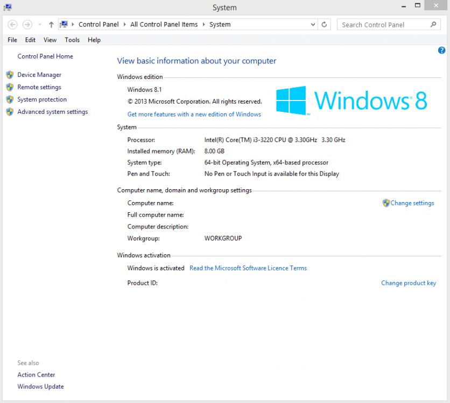Click the Change product key link
Viewport: 450px width, 403px height.
click(409, 283)
